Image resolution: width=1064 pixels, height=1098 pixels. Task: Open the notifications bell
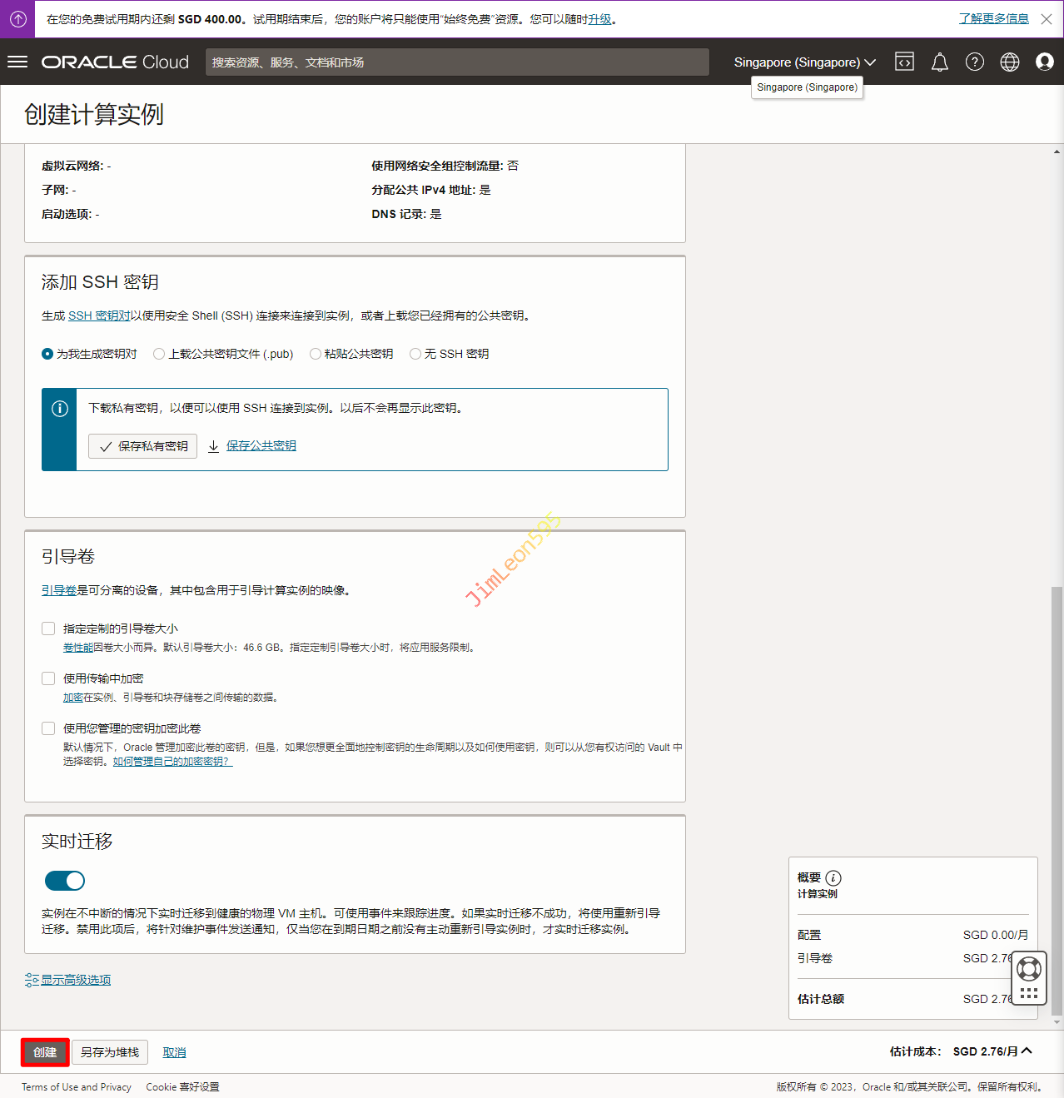pyautogui.click(x=939, y=62)
